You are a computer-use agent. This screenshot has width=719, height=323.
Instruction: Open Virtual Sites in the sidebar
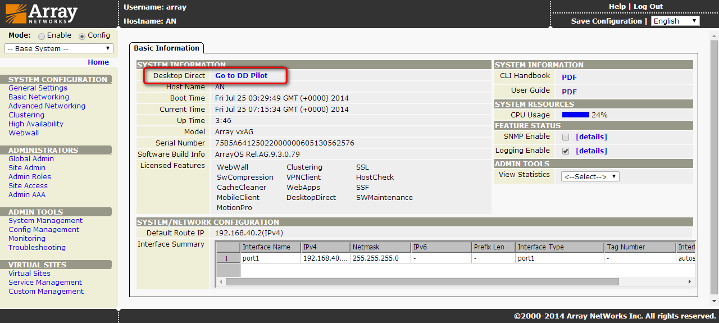coord(29,274)
